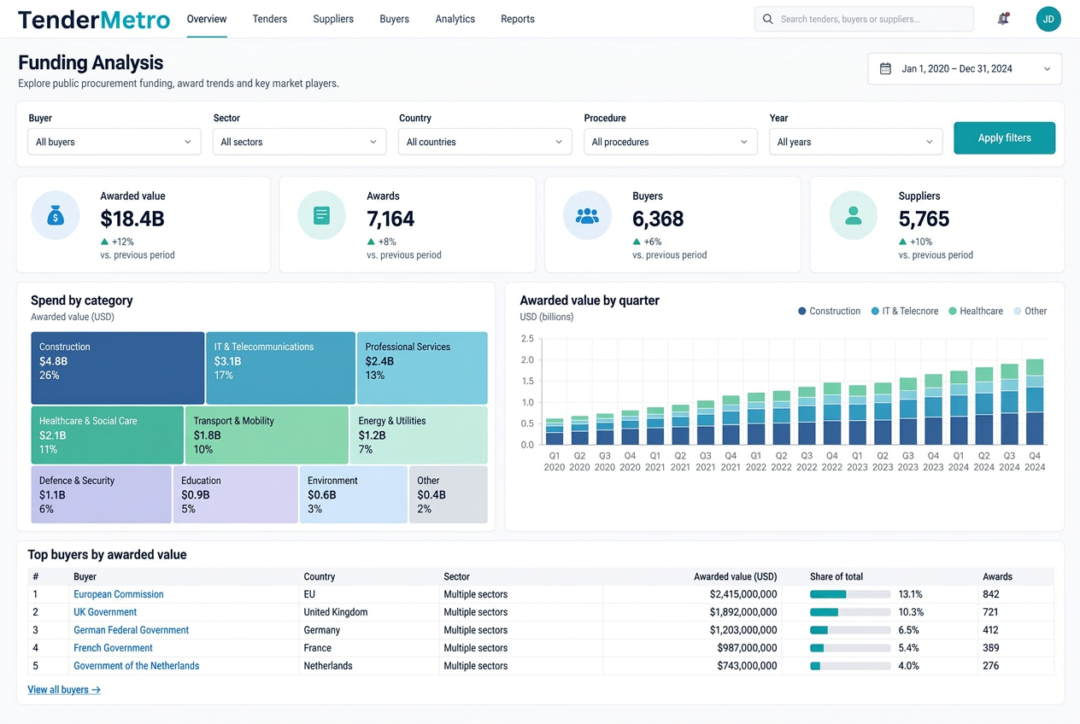
Task: Click the United Kingdom country cell
Action: pyautogui.click(x=336, y=612)
